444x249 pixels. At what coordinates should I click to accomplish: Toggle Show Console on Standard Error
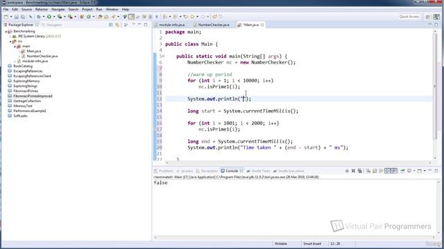tap(394, 171)
